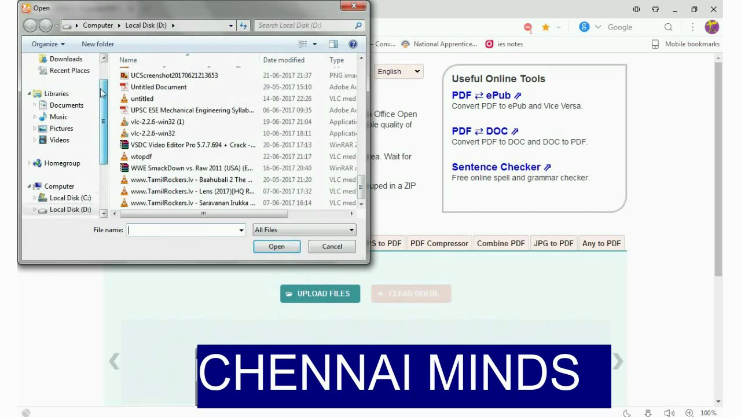The width and height of the screenshot is (741, 417).
Task: Click the address bar dropdown arrow
Action: coord(230,25)
